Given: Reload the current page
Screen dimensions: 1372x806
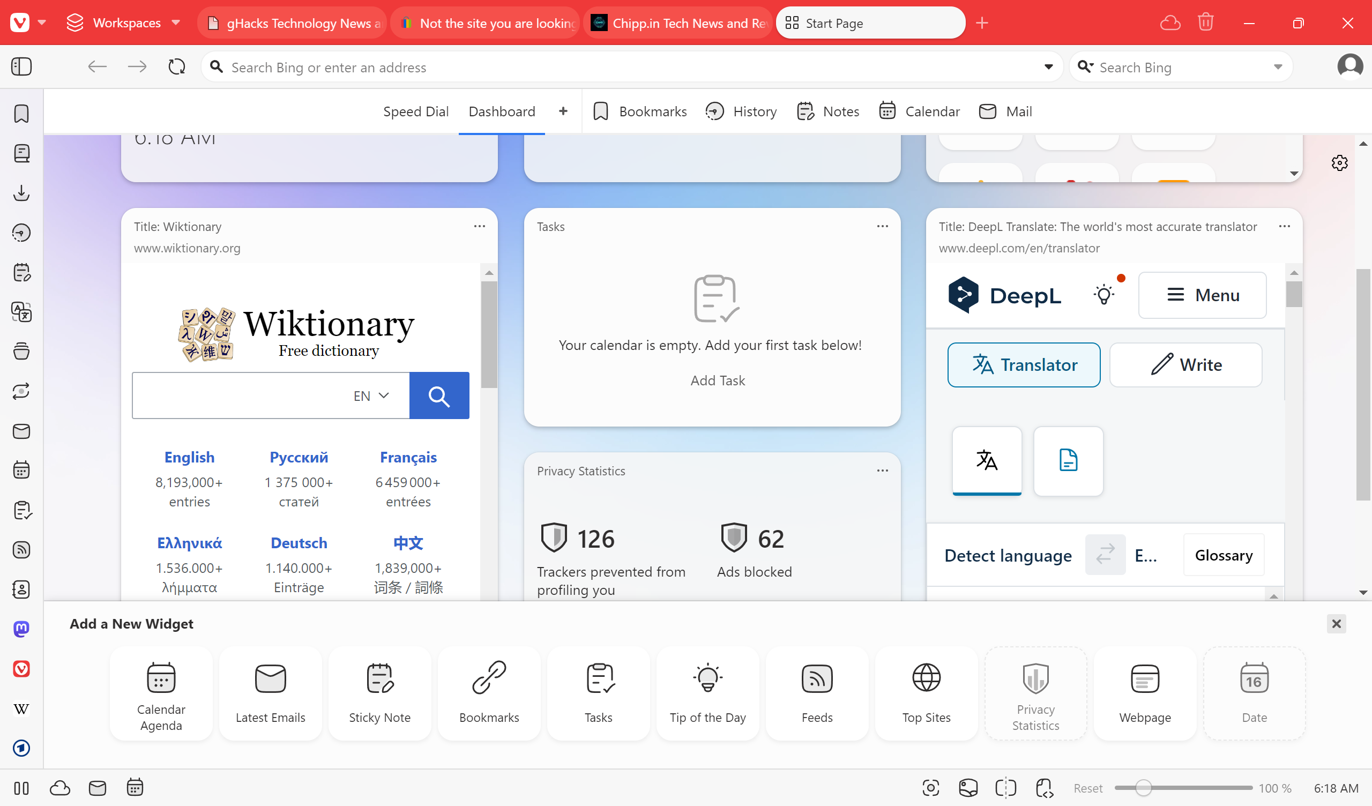Looking at the screenshot, I should (x=176, y=66).
